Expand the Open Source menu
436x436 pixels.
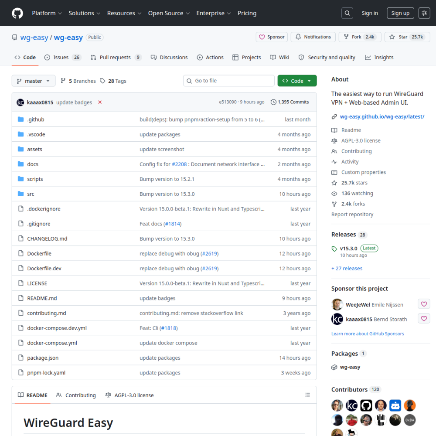tap(169, 13)
